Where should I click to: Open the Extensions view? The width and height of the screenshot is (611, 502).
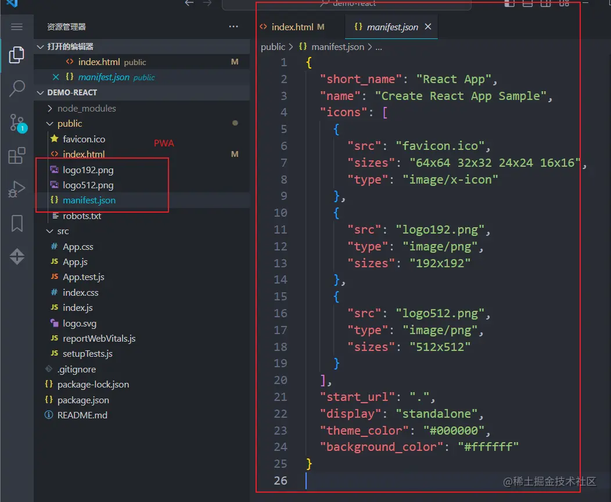click(x=17, y=156)
